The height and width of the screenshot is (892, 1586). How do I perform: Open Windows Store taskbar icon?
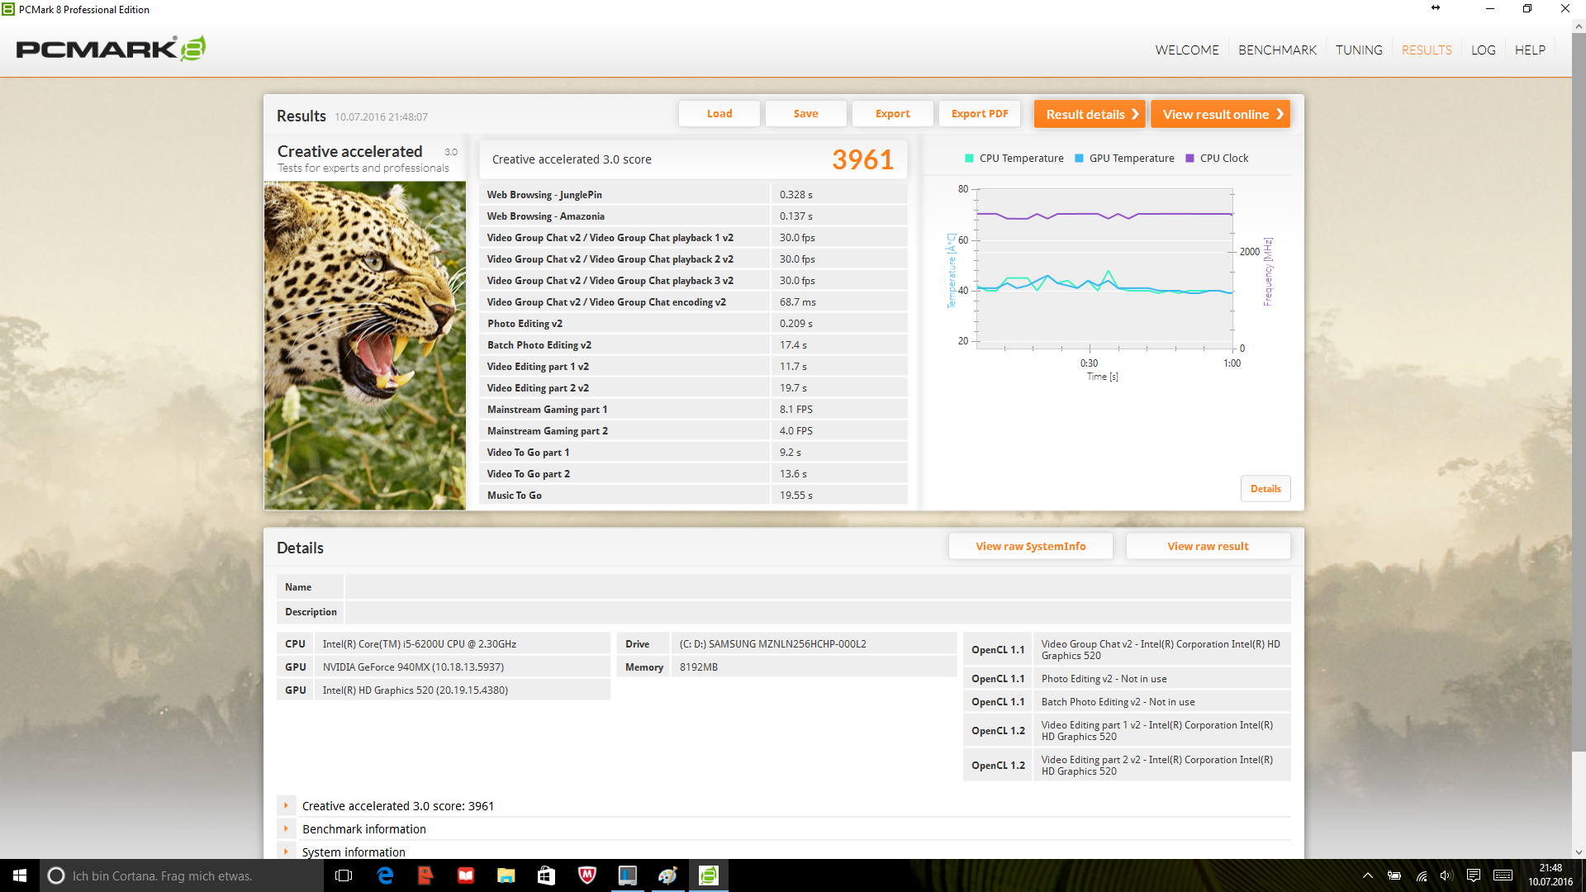click(546, 875)
